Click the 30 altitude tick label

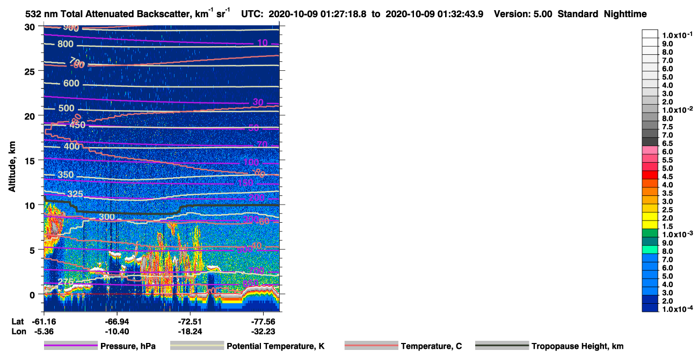coord(31,27)
